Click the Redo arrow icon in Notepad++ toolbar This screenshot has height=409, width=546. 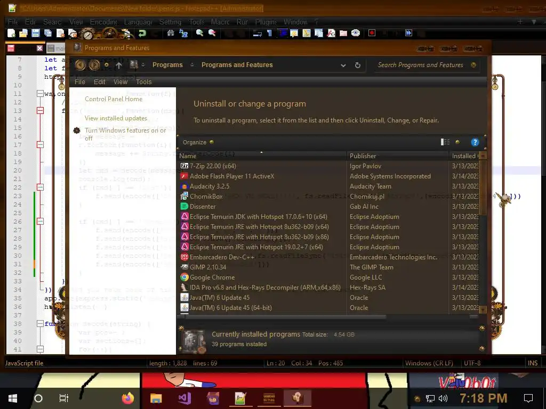142,33
